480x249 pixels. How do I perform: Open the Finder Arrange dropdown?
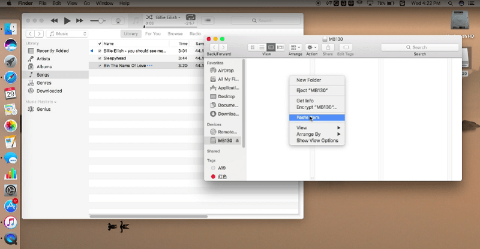pyautogui.click(x=295, y=47)
